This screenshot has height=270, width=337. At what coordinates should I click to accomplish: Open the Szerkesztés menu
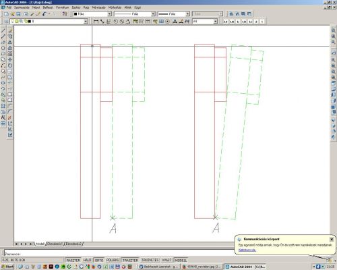point(22,7)
